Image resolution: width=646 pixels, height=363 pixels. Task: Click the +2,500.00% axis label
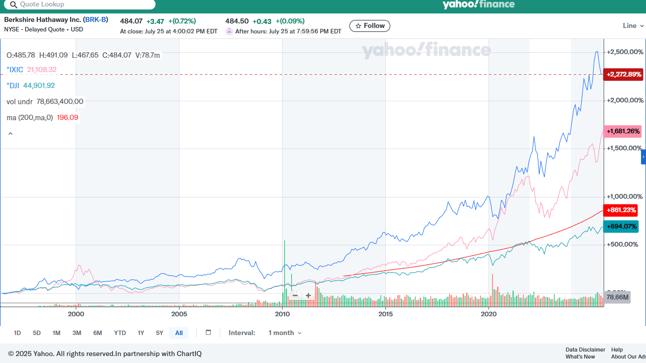[x=625, y=52]
